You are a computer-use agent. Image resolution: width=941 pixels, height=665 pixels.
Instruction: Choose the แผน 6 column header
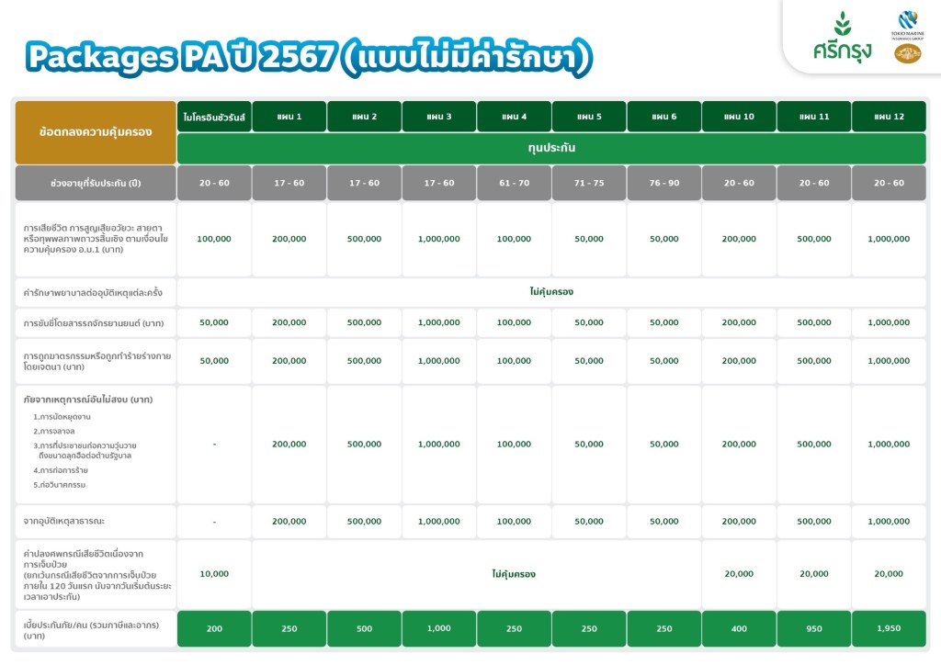click(x=663, y=117)
